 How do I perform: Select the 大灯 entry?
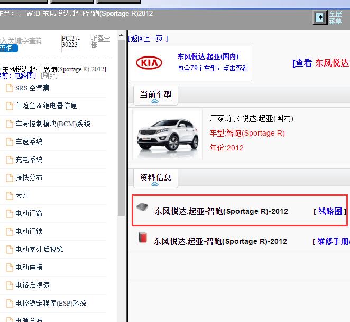point(22,196)
